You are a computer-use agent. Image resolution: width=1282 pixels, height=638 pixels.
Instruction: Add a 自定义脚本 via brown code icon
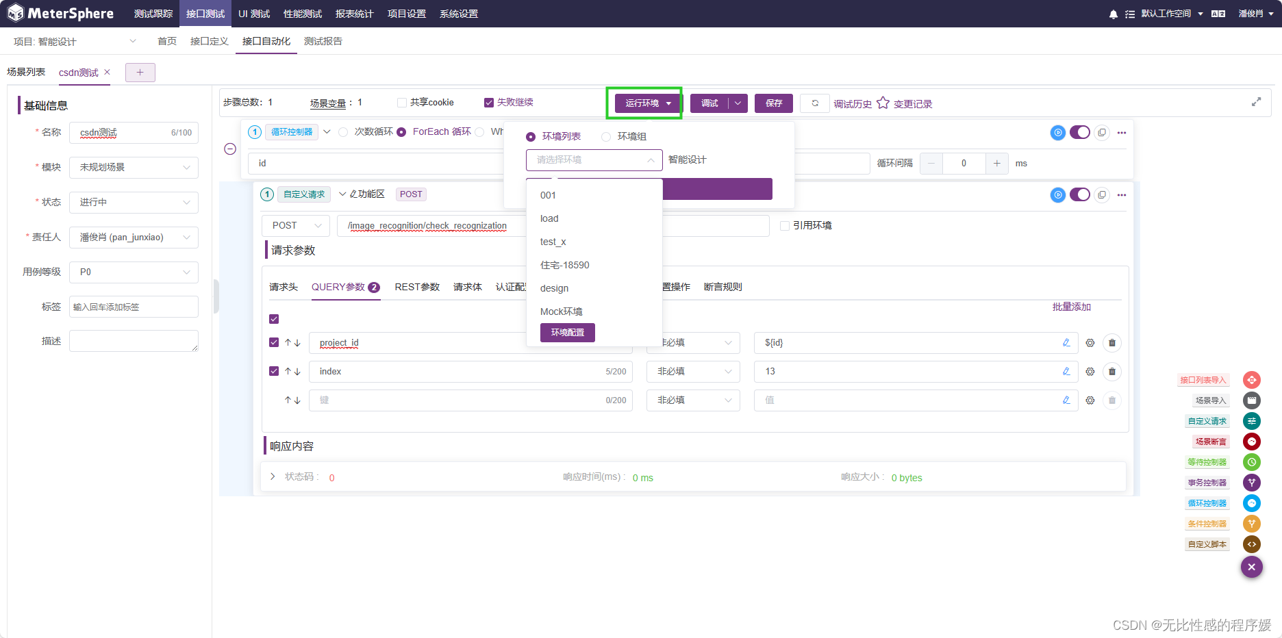pyautogui.click(x=1252, y=544)
